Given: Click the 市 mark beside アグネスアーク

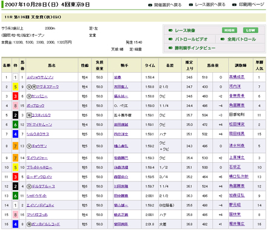Looking at the screenshot, I should tap(34, 87).
